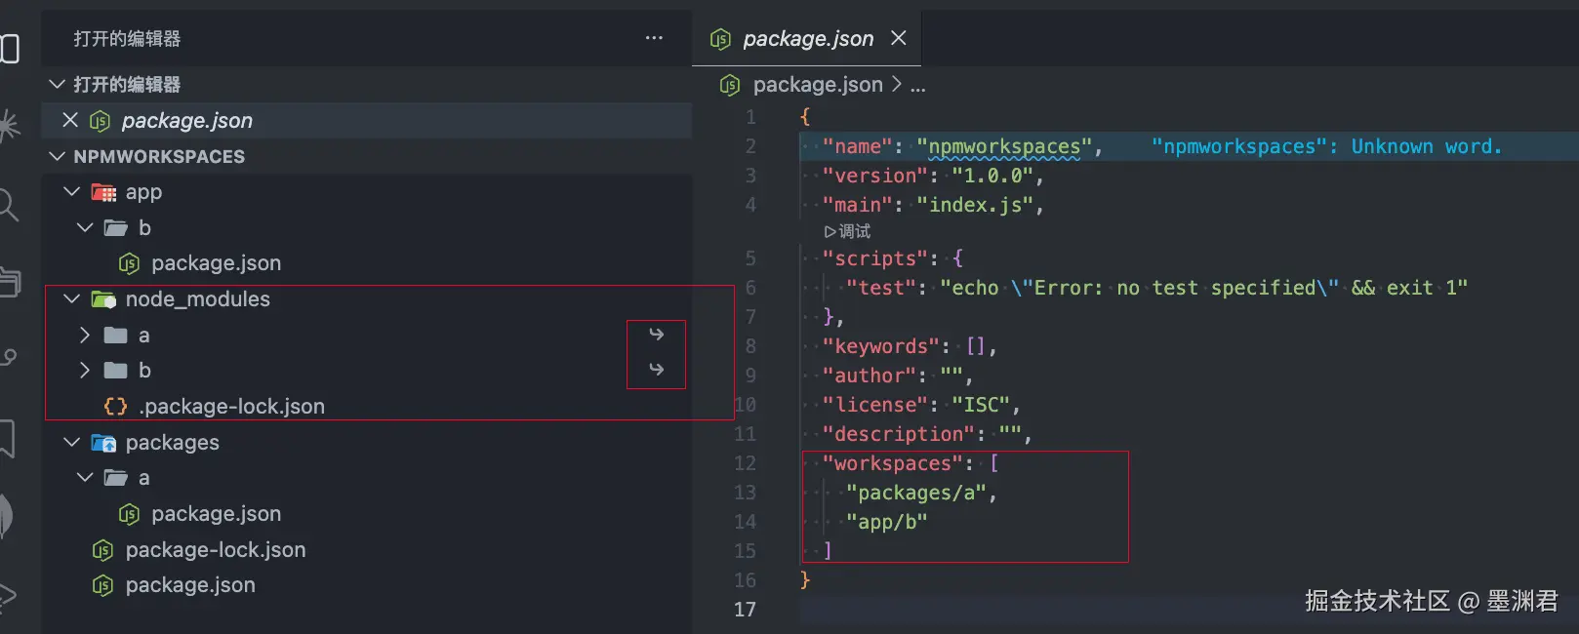Collapse the NPMWORKSPACES root section
The image size is (1579, 634).
pyautogui.click(x=58, y=156)
